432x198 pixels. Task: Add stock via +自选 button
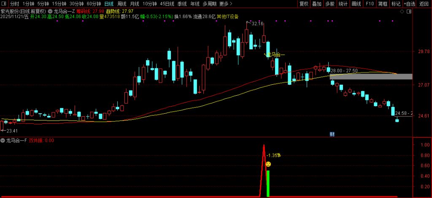409,4
